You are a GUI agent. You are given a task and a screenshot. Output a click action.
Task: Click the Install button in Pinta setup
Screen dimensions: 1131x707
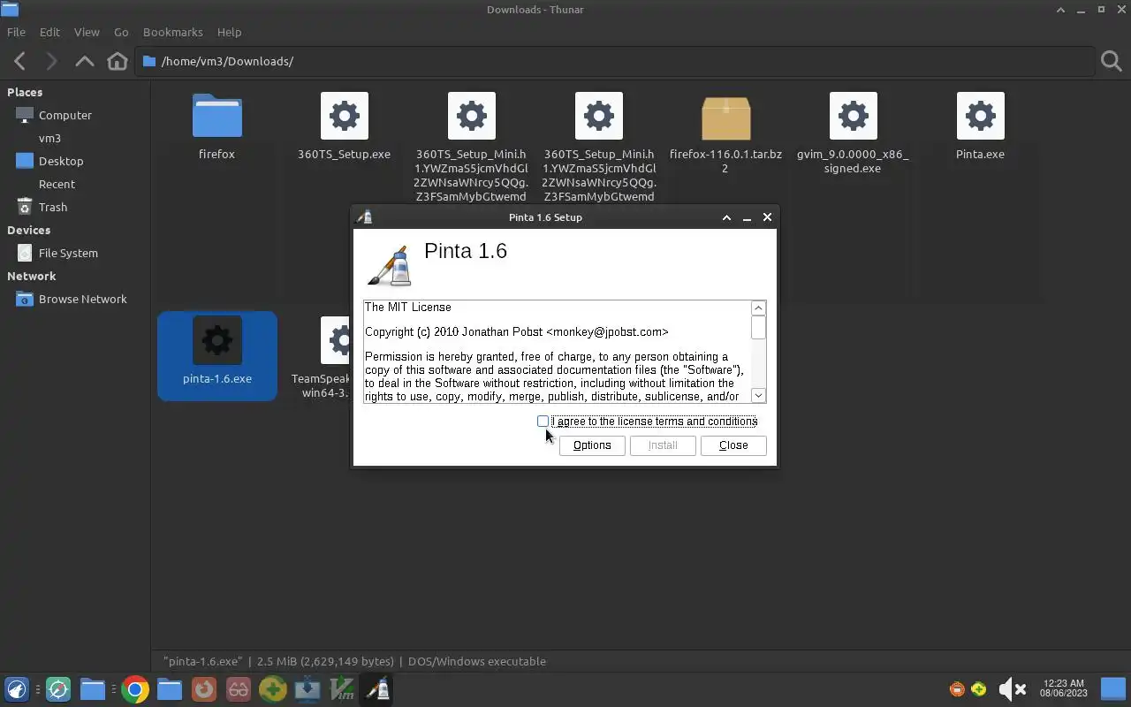click(x=663, y=445)
